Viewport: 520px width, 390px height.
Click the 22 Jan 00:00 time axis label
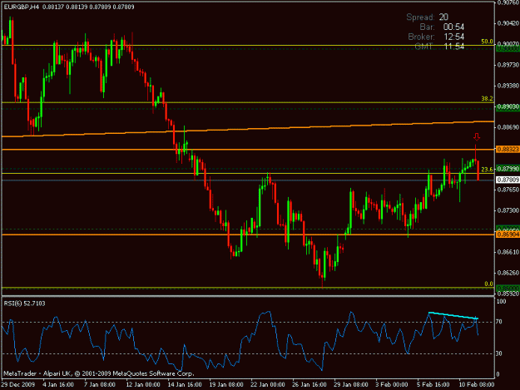(268, 385)
